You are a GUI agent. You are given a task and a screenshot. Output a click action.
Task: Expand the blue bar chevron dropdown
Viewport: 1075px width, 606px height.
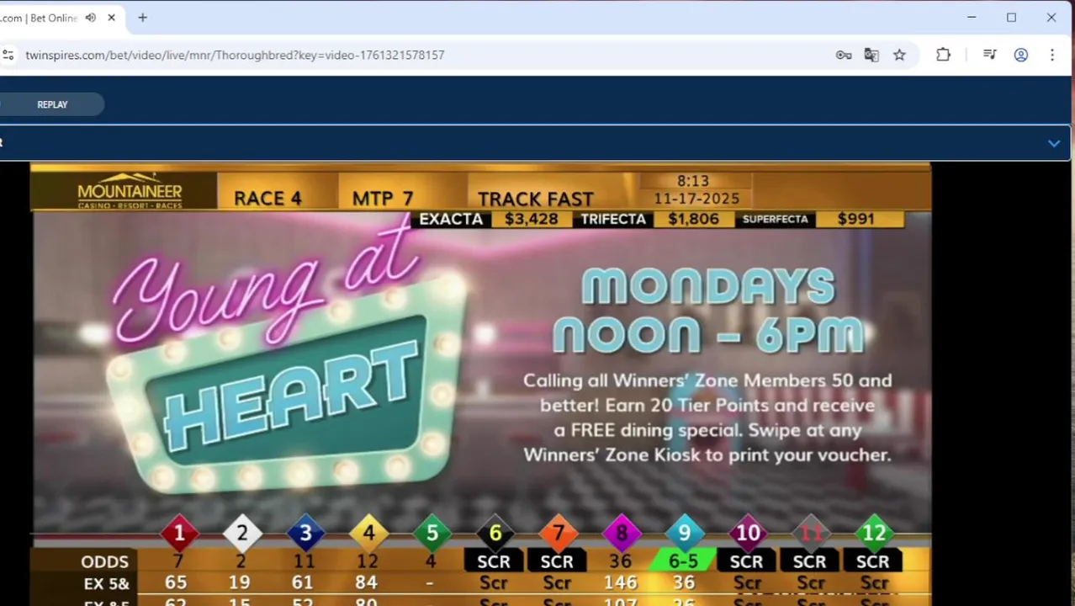1053,143
